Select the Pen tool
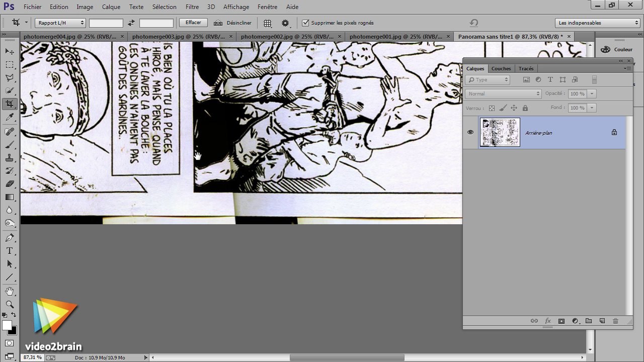 click(x=10, y=238)
